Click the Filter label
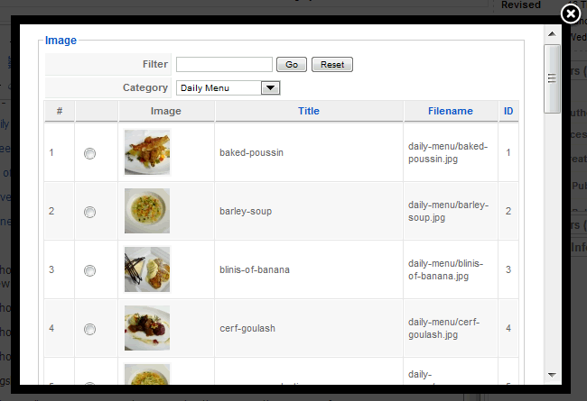 tap(155, 64)
